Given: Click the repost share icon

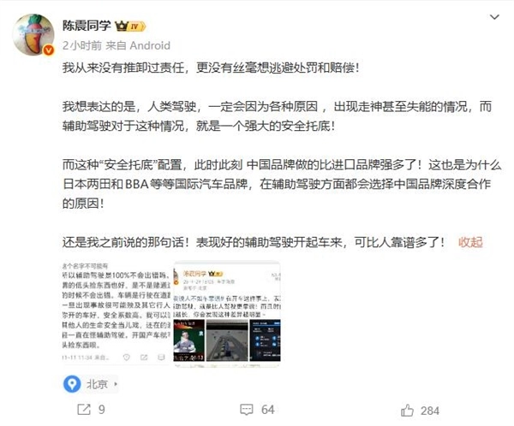Looking at the screenshot, I should pyautogui.click(x=84, y=409).
